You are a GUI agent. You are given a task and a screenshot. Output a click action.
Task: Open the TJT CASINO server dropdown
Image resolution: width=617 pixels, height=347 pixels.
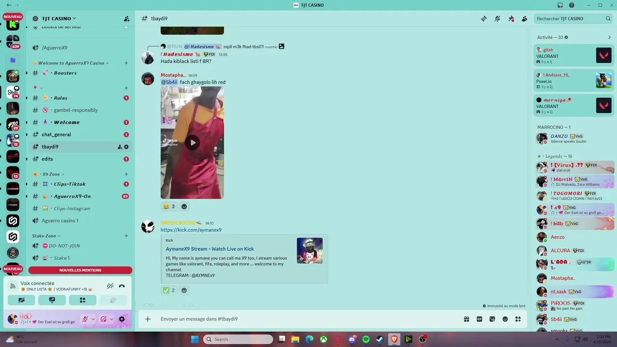pos(59,19)
